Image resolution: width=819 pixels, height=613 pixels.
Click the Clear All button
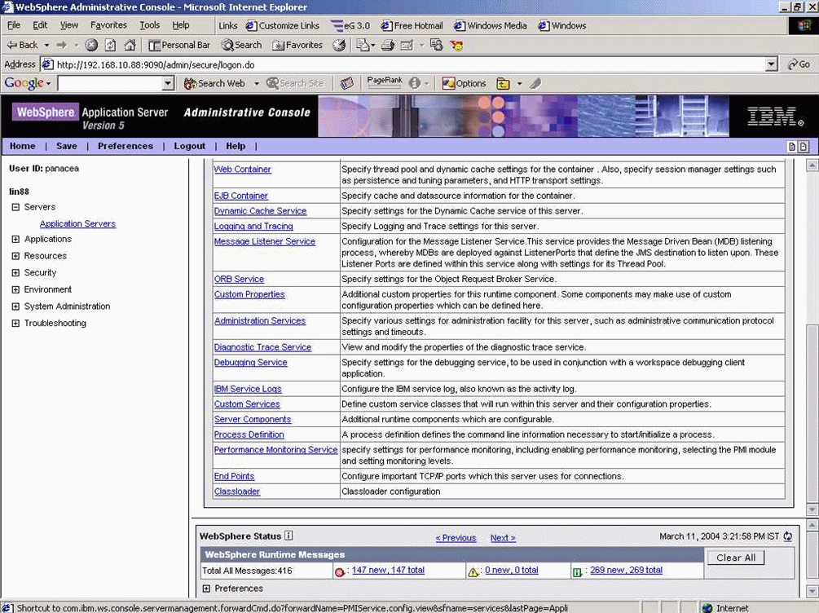[735, 558]
